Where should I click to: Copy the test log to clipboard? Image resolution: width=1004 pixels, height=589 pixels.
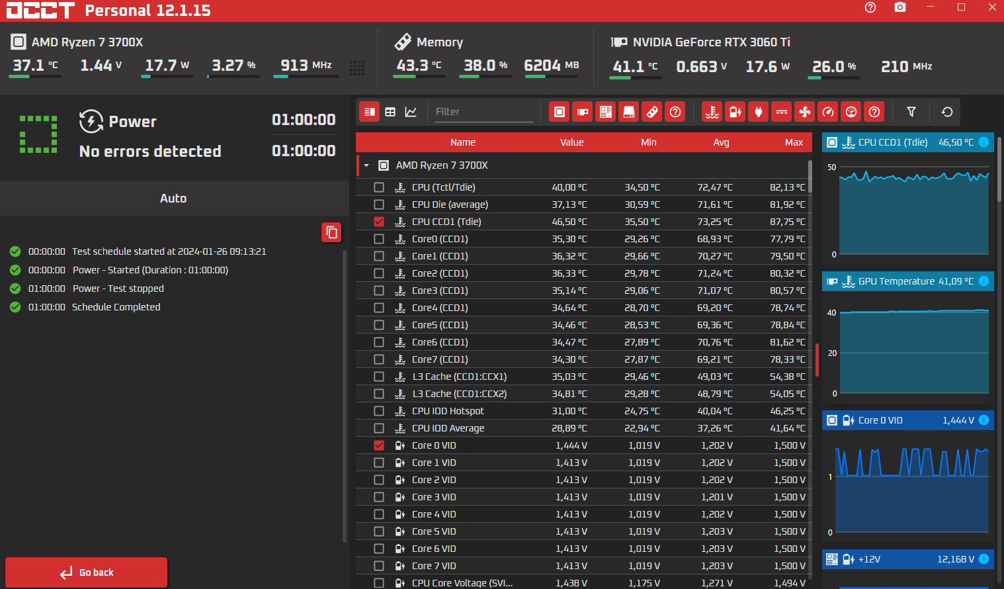[x=331, y=232]
